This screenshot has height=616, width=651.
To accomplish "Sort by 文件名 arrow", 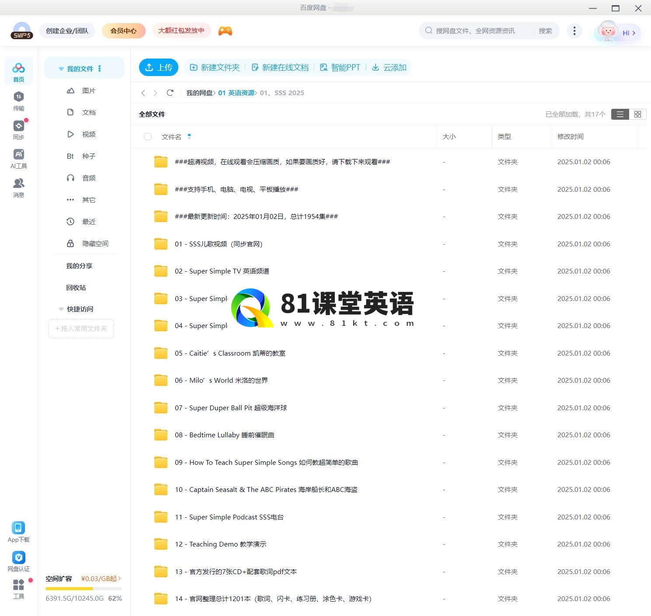I will 189,136.
